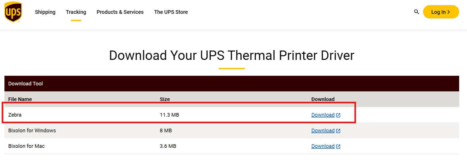Open the Shipping menu
Screen dimensions: 467x163
(45, 12)
